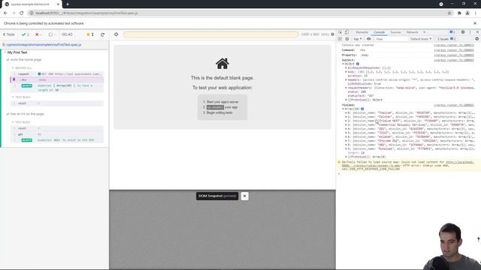Reload the browser page
Viewport: 481px width, 270px height.
[x=22, y=13]
